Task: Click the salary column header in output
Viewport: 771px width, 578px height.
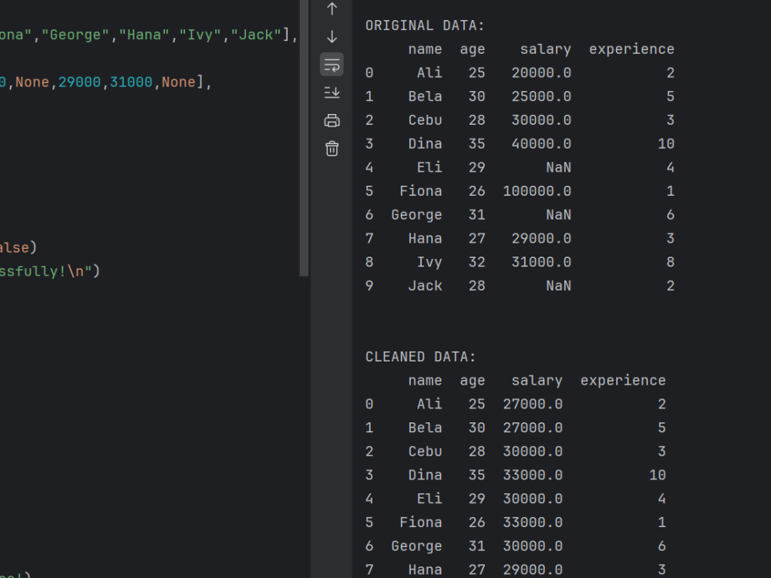Action: 545,49
